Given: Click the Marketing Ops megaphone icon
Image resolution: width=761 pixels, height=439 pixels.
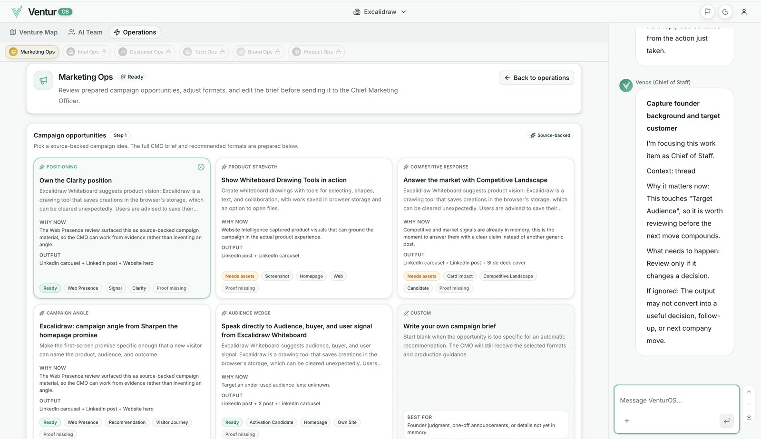Looking at the screenshot, I should (x=43, y=80).
